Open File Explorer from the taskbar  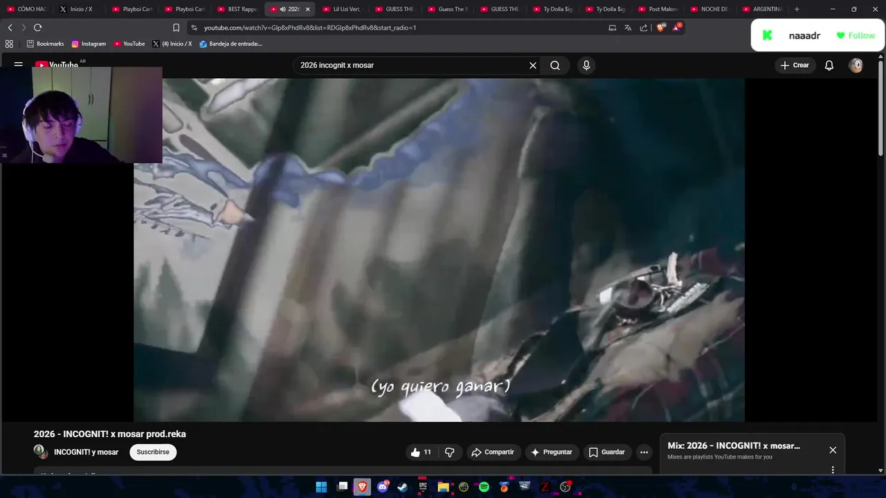coord(443,487)
